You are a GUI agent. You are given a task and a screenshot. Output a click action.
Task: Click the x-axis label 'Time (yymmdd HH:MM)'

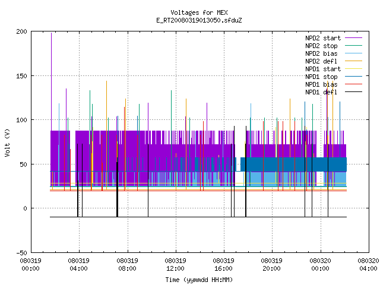tap(199, 280)
